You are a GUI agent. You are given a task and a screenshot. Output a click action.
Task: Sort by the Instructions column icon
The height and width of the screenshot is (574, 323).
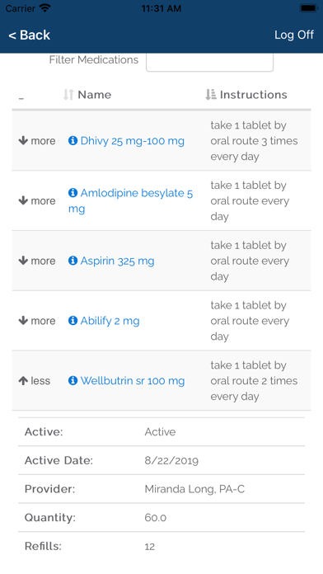pos(210,95)
